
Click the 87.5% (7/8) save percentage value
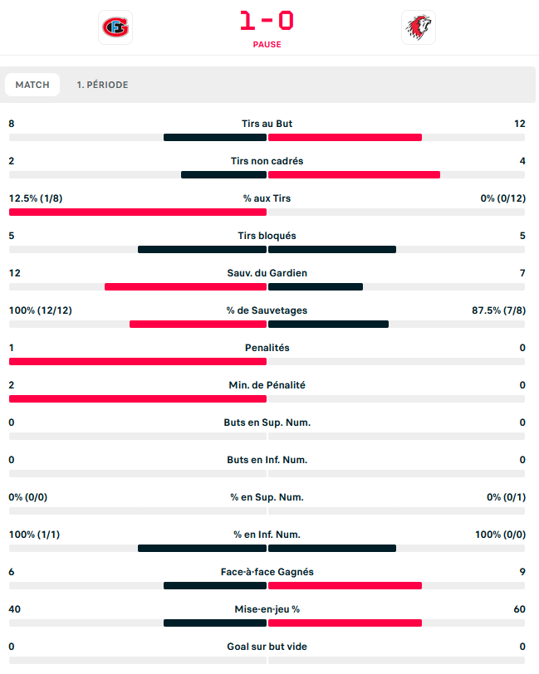498,310
